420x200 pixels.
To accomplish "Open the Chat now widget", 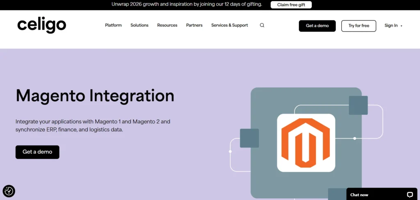I will pyautogui.click(x=382, y=194).
